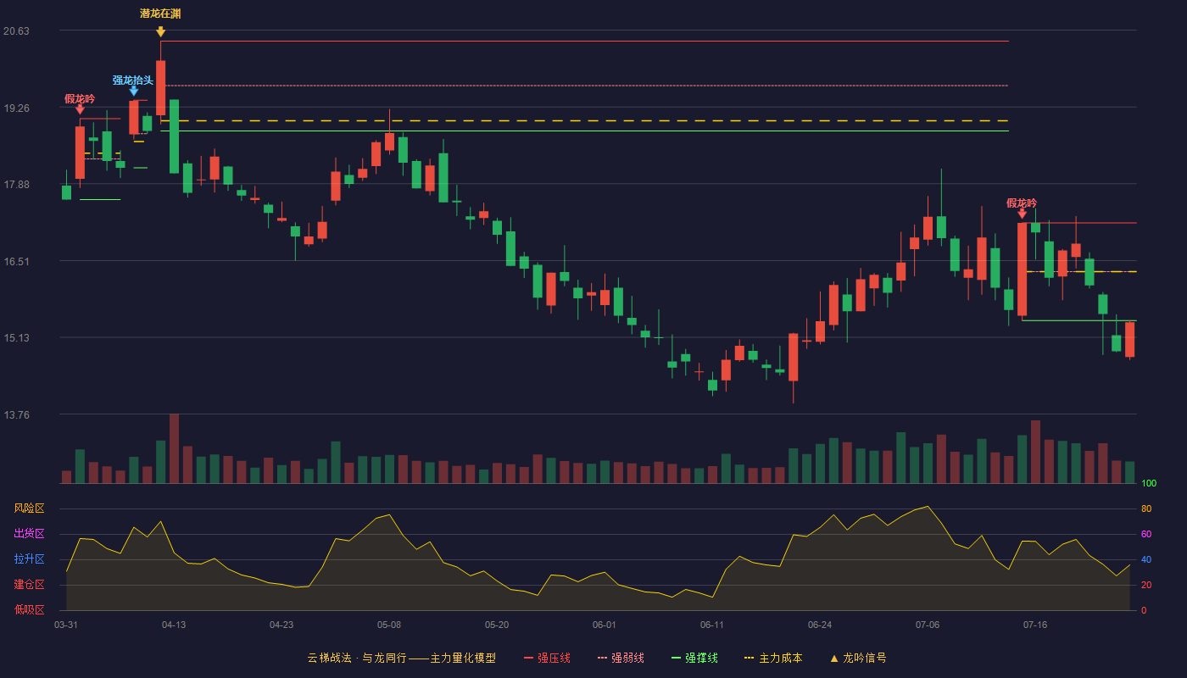Click the 05-08 date on the time axis

click(x=389, y=625)
